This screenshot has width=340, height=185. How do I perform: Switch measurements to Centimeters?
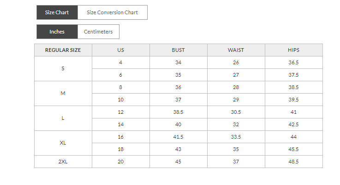point(99,32)
